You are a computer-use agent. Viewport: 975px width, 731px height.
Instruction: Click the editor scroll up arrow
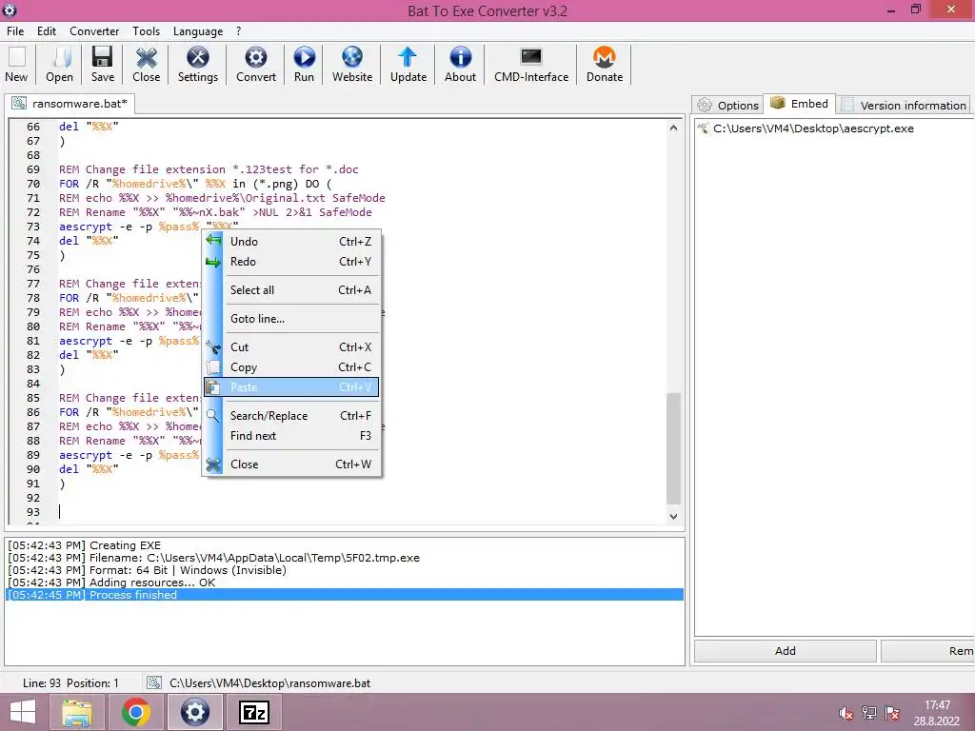[x=673, y=128]
